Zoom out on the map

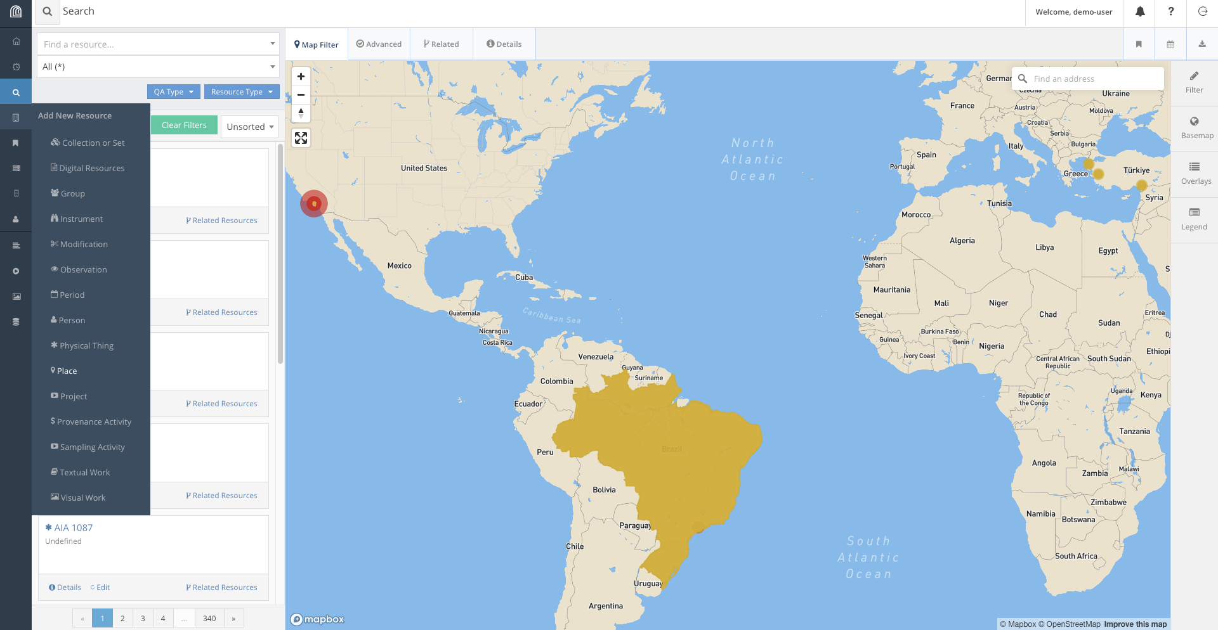[301, 95]
